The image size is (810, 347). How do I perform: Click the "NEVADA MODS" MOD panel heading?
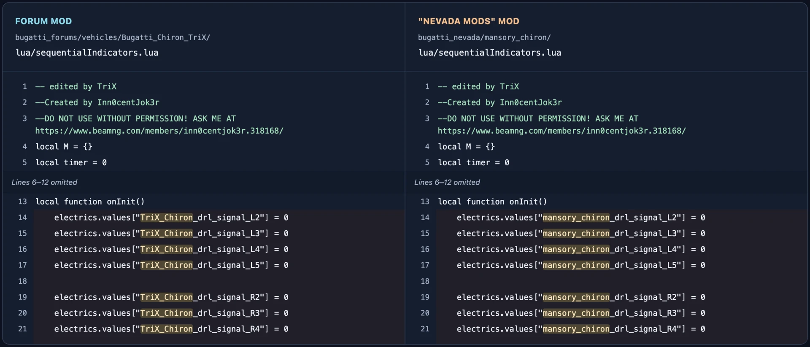[468, 21]
